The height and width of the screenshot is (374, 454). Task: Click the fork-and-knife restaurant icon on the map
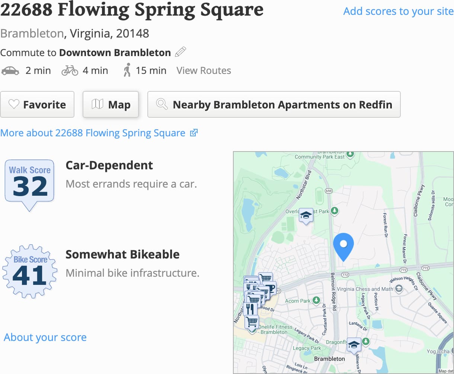point(250,309)
